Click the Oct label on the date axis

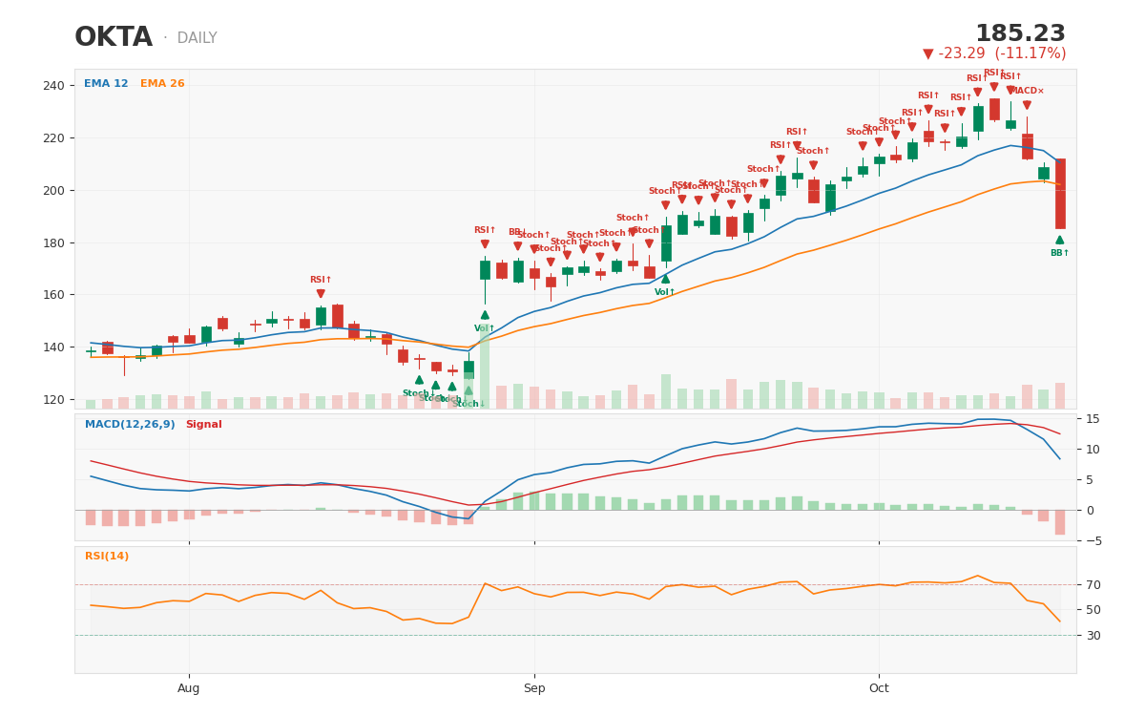tap(879, 688)
